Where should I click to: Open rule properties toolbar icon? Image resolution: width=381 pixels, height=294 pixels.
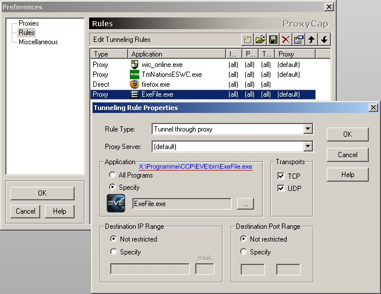299,40
